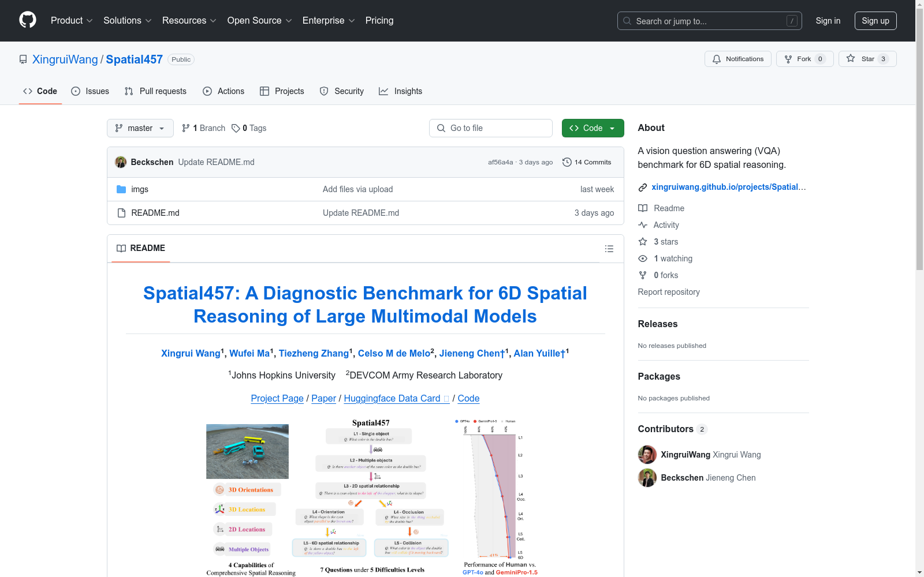Open the Pull requests tab
924x577 pixels.
click(x=155, y=91)
